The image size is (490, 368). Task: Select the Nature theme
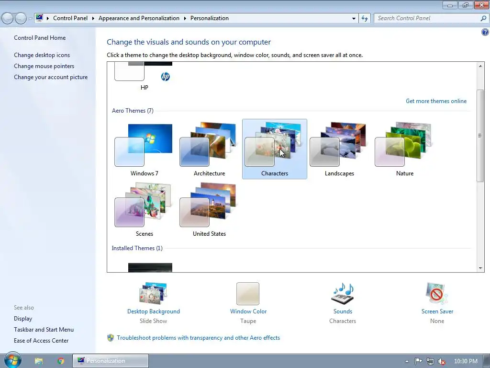[405, 149]
